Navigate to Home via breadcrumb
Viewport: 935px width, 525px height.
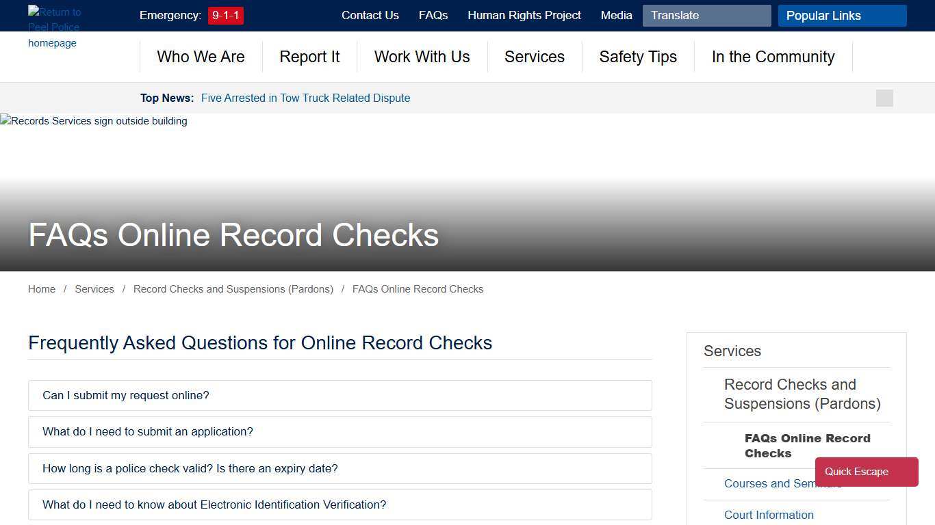pos(41,289)
